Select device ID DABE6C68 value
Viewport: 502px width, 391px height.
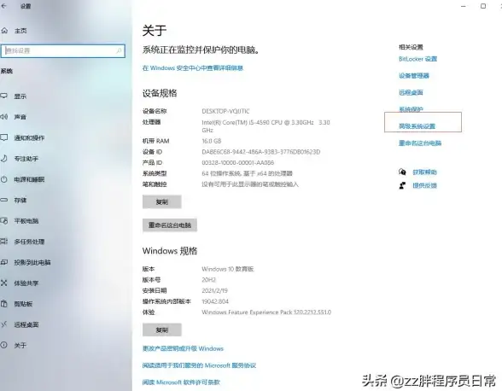(261, 152)
